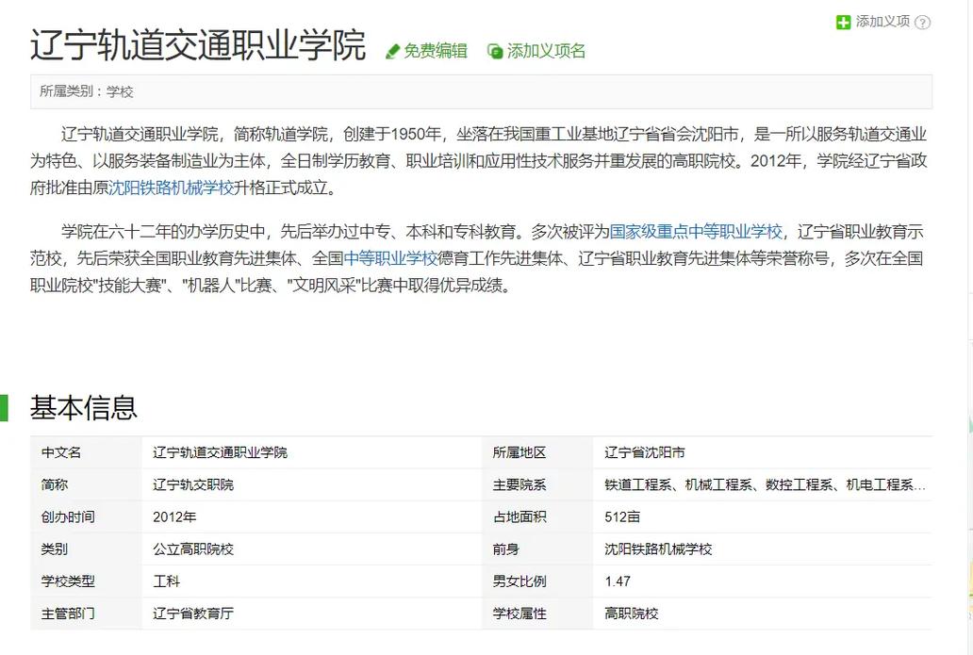Click the 512亩 table value

coord(622,517)
